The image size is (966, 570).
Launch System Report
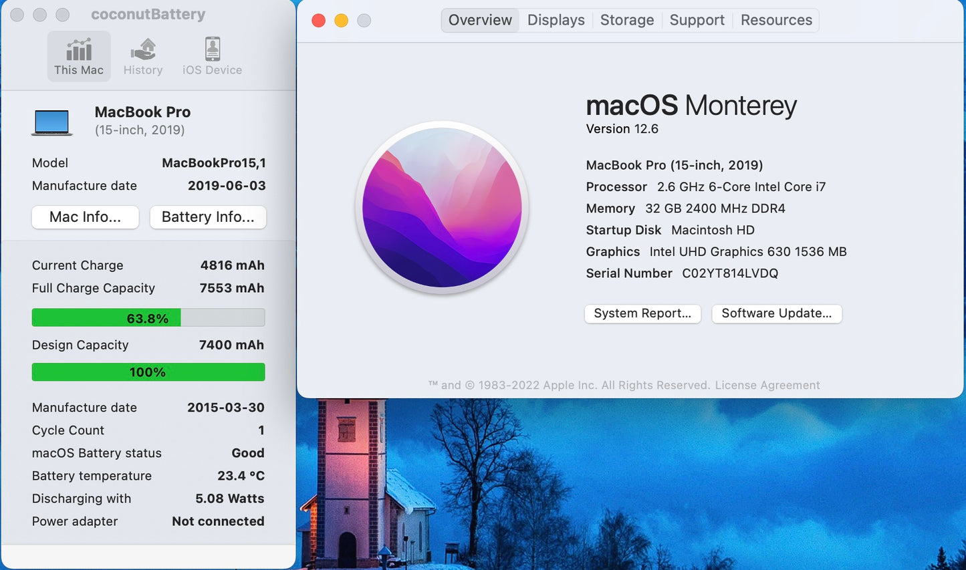coord(642,313)
